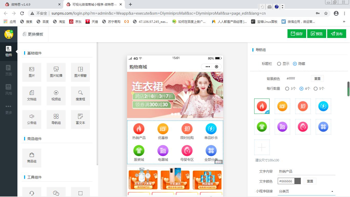The width and height of the screenshot is (350, 197).
Task: Select the green T-shirt nav icon in settings panel
Action: (x=262, y=127)
